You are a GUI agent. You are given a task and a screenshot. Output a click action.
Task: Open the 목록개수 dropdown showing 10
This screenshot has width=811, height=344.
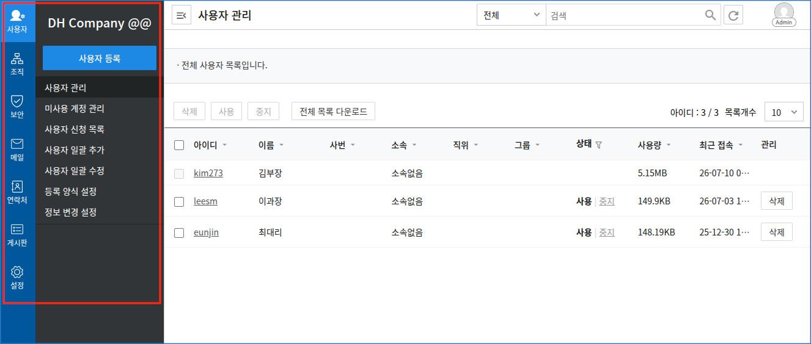tap(784, 112)
